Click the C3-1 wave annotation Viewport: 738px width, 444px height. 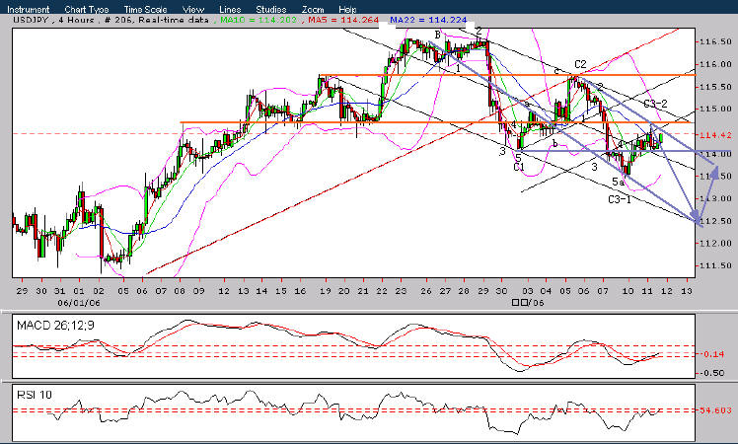pos(620,199)
